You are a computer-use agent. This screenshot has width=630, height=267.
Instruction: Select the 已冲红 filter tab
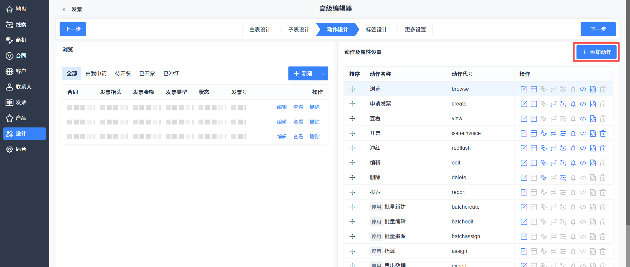tap(171, 73)
